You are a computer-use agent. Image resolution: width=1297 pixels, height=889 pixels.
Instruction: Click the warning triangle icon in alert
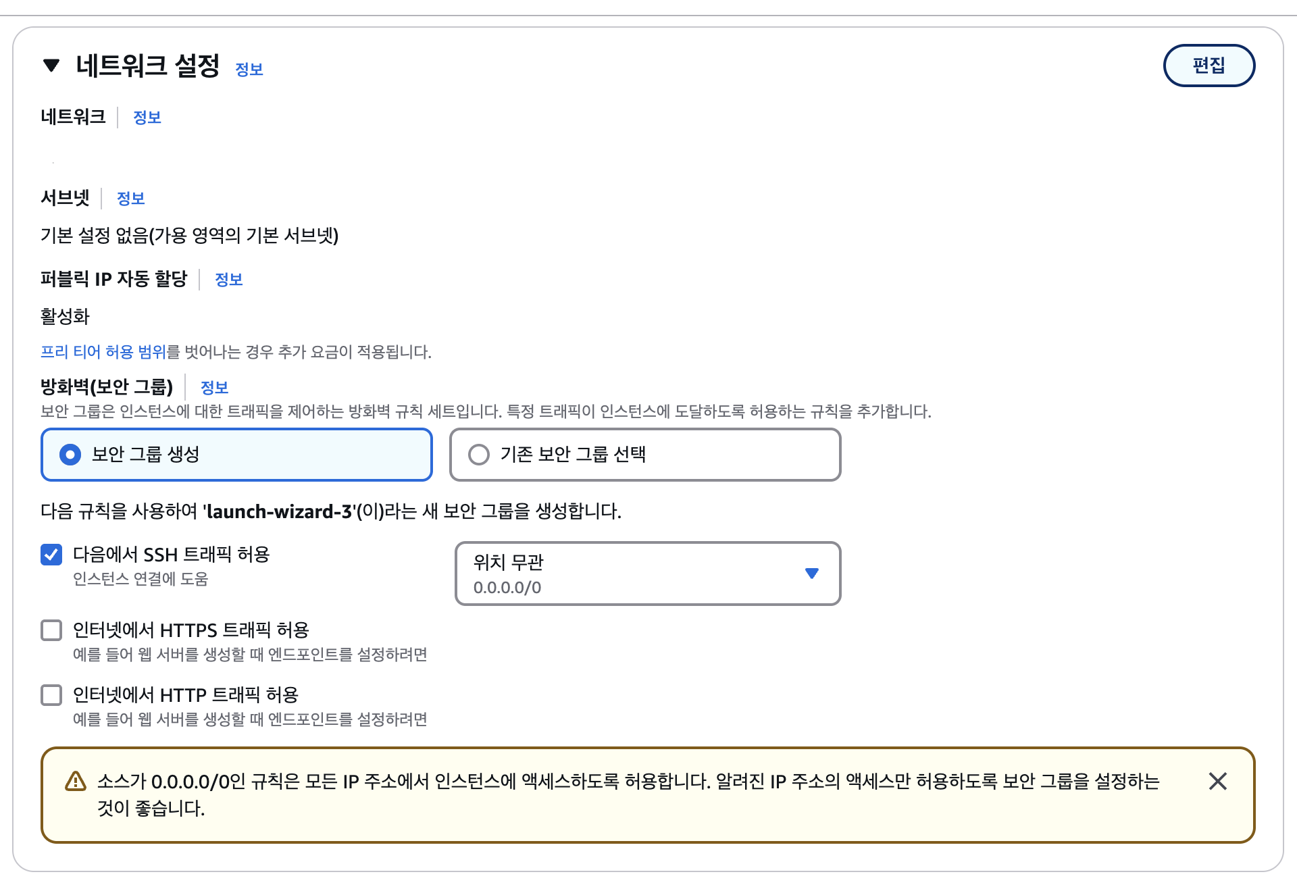click(76, 782)
